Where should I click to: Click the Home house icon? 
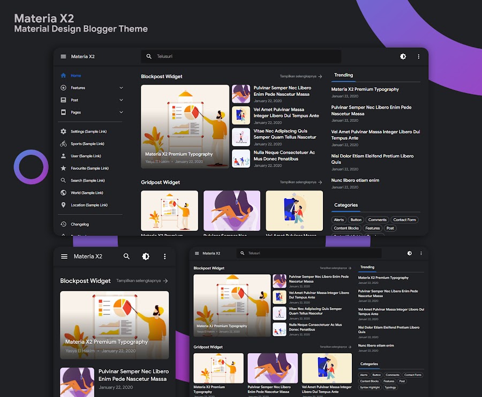pyautogui.click(x=63, y=76)
